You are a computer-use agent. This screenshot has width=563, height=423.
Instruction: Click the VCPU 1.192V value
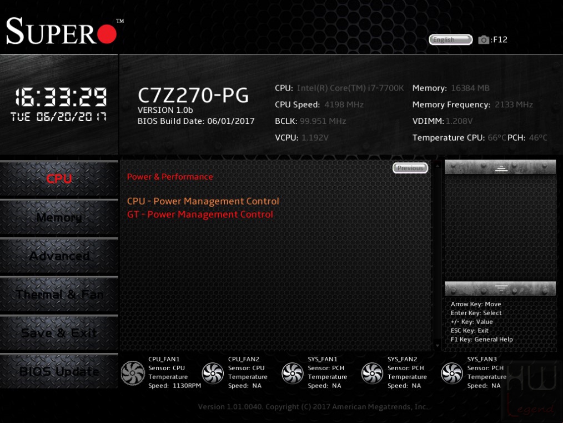[315, 138]
